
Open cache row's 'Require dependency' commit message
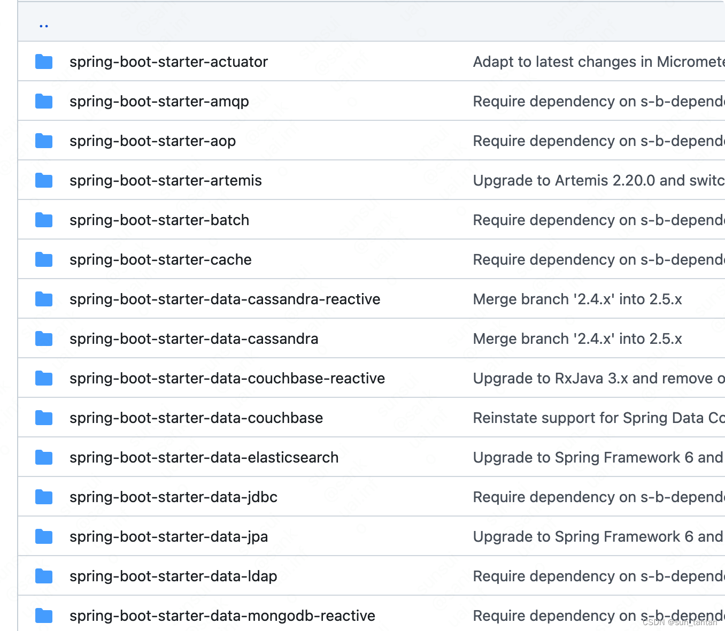pyautogui.click(x=599, y=260)
